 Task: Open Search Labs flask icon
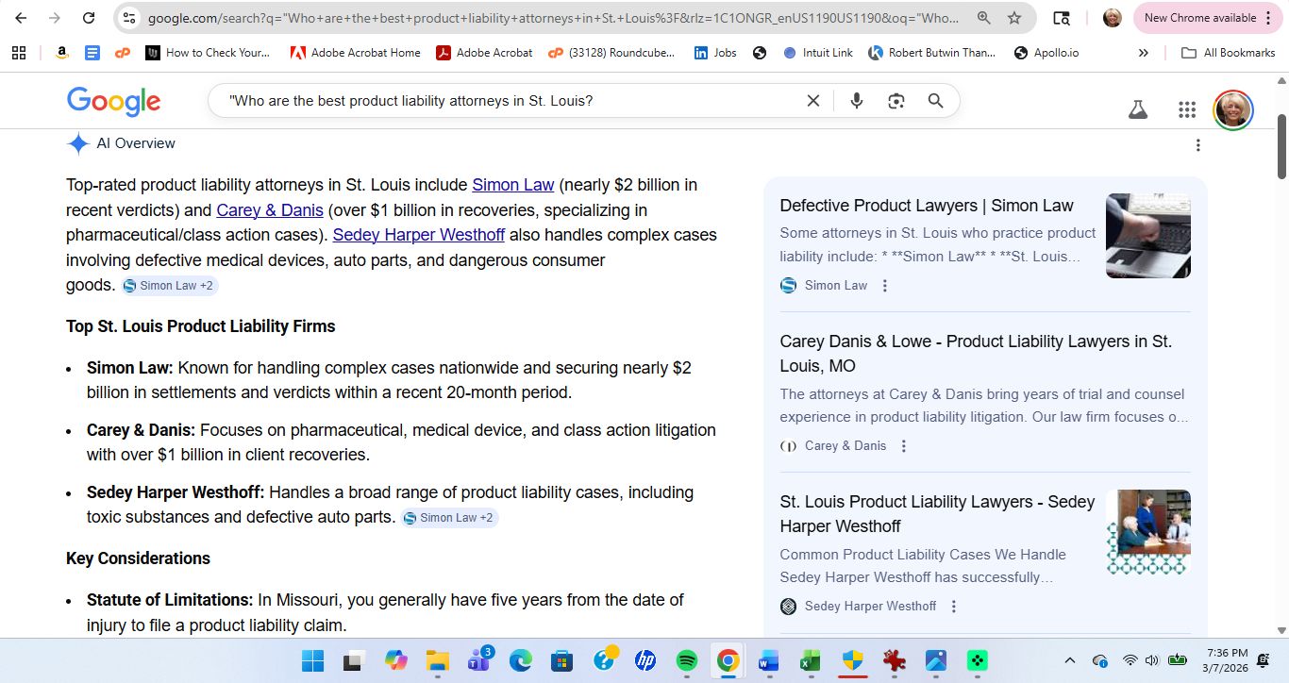click(x=1138, y=110)
